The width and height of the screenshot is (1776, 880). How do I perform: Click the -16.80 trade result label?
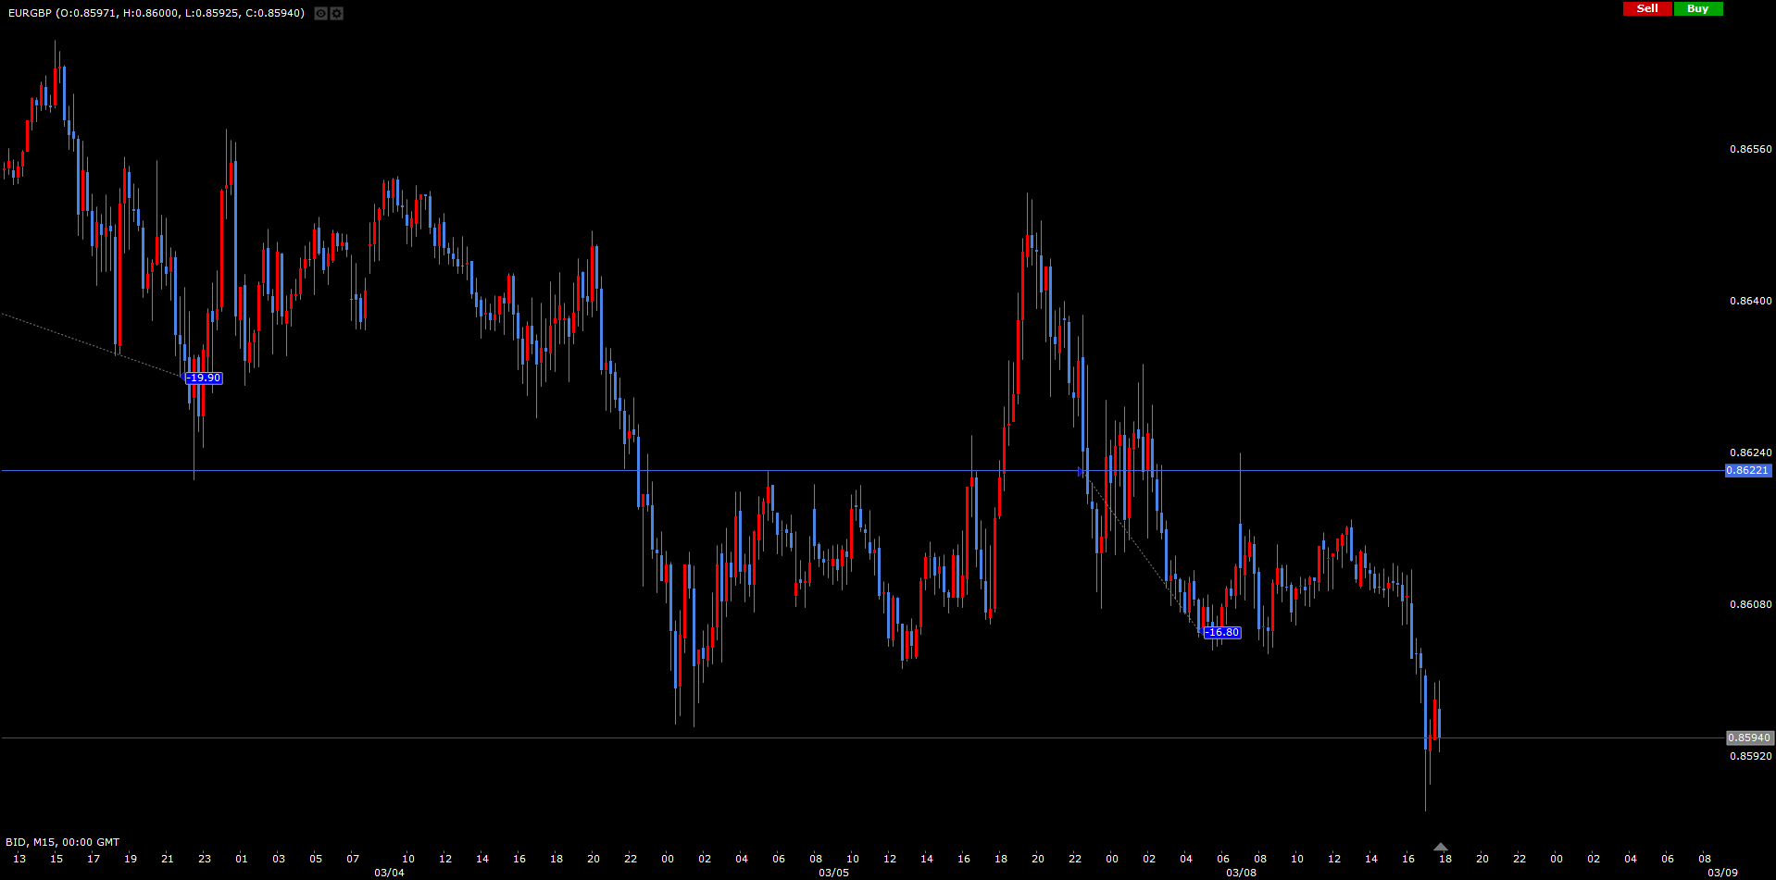pos(1221,632)
